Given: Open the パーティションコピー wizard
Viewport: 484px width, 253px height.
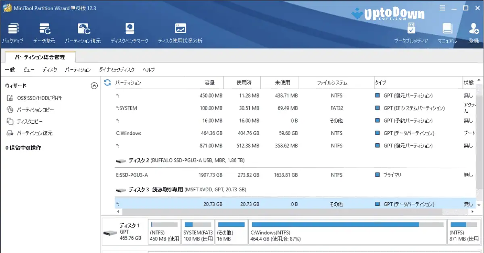Looking at the screenshot, I should 33,109.
